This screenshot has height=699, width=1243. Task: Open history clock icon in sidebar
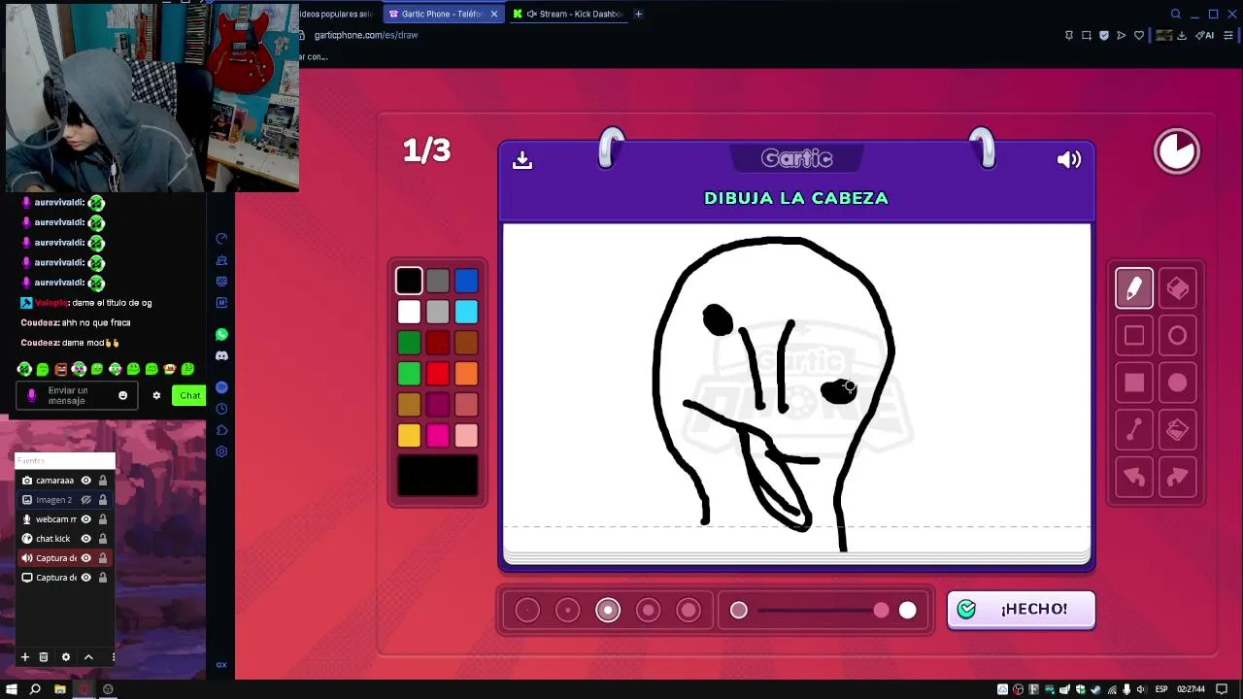(221, 409)
